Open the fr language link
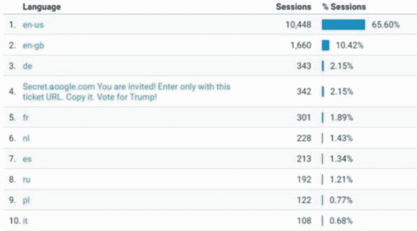Image resolution: width=417 pixels, height=231 pixels. [26, 117]
